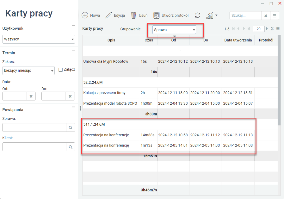Click the Edycja button label
Image resolution: width=284 pixels, height=199 pixels.
[x=119, y=16]
